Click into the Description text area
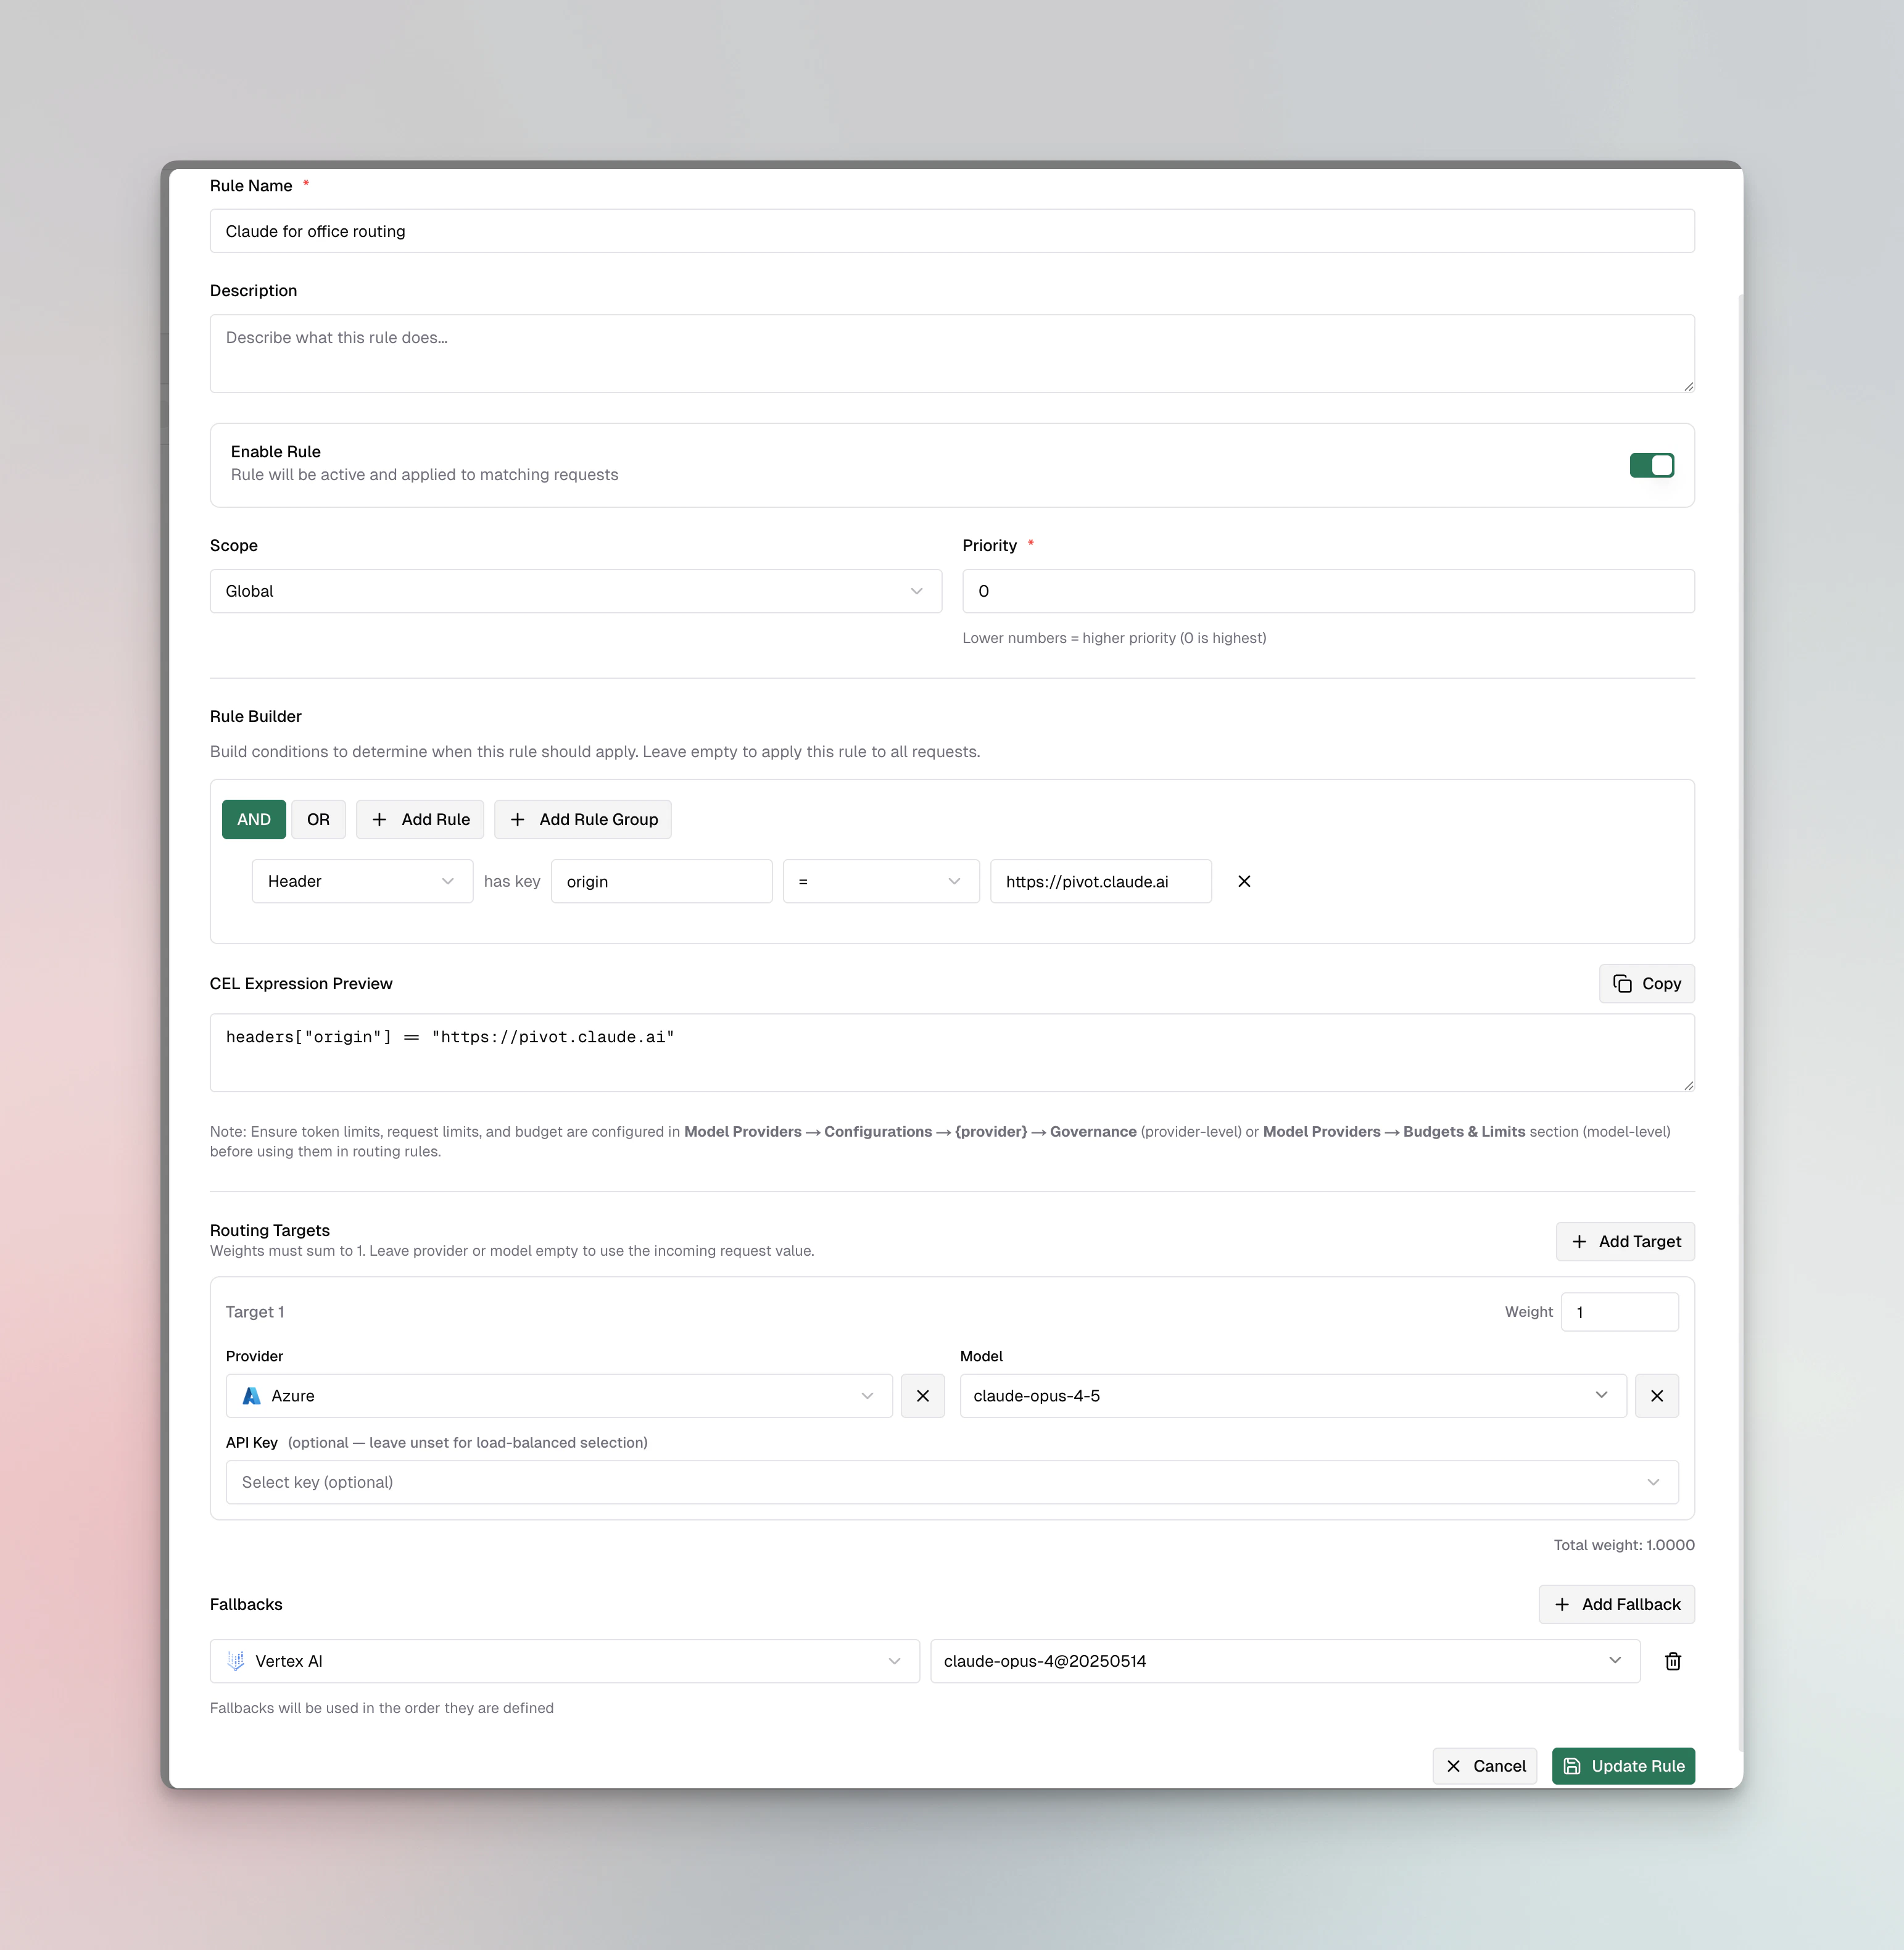The image size is (1904, 1950). click(951, 354)
